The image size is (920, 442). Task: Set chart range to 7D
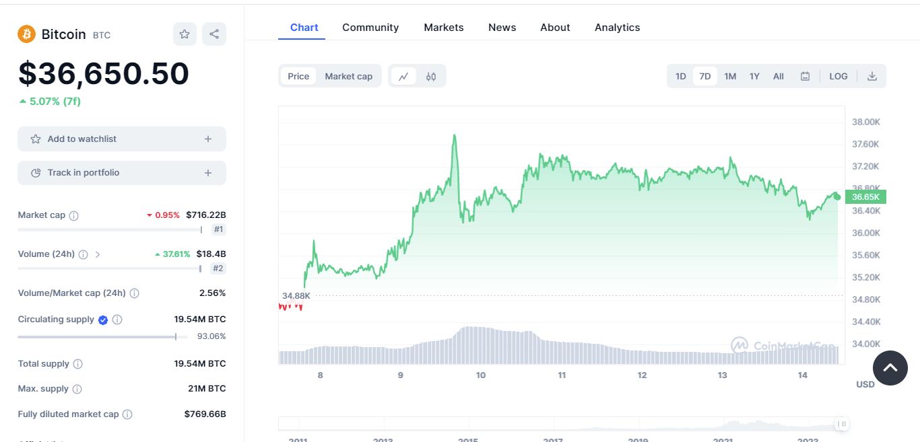click(705, 76)
